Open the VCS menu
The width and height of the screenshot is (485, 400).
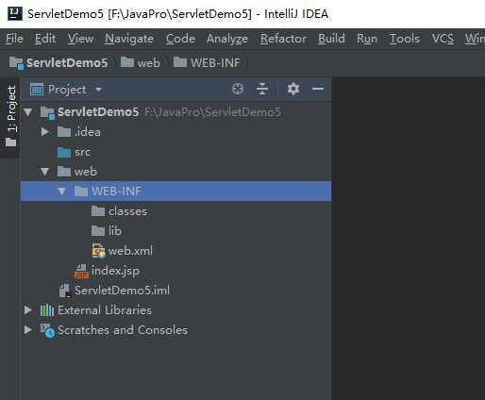point(443,39)
